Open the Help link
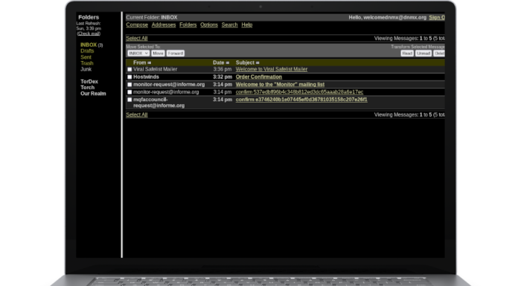518x286 pixels. tap(247, 25)
